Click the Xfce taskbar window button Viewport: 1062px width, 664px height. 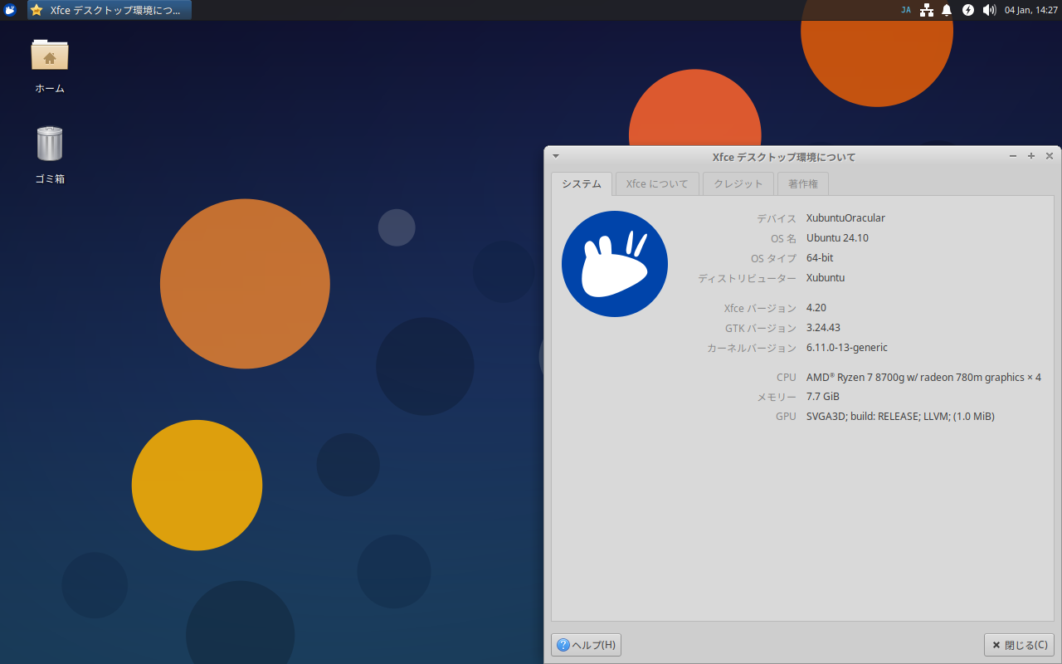coord(110,10)
